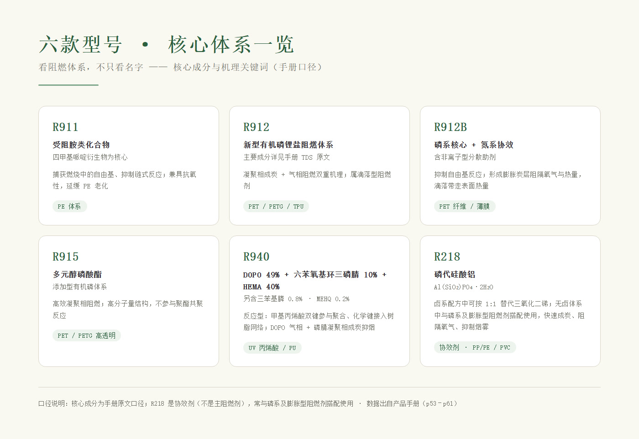Click the formula Al(SiO₂)PO₄ · 2H₂O

coord(463,287)
